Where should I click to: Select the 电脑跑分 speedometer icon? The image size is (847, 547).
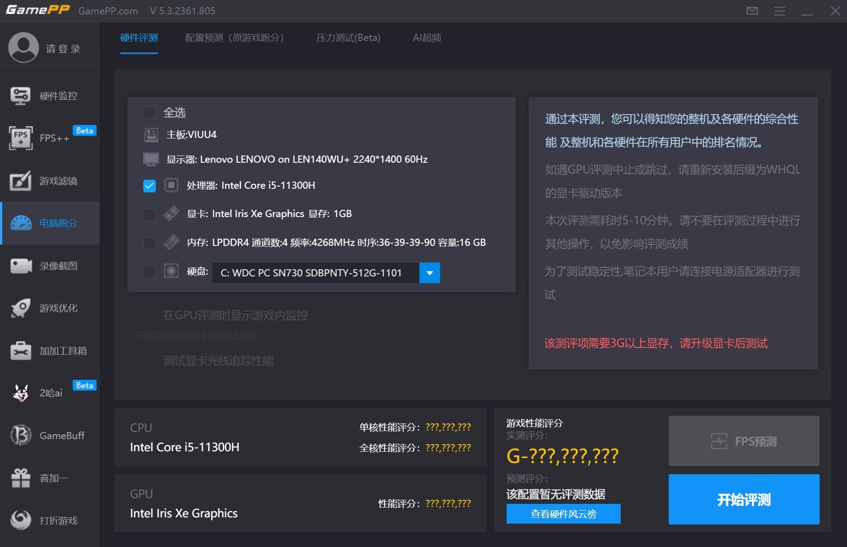point(21,223)
